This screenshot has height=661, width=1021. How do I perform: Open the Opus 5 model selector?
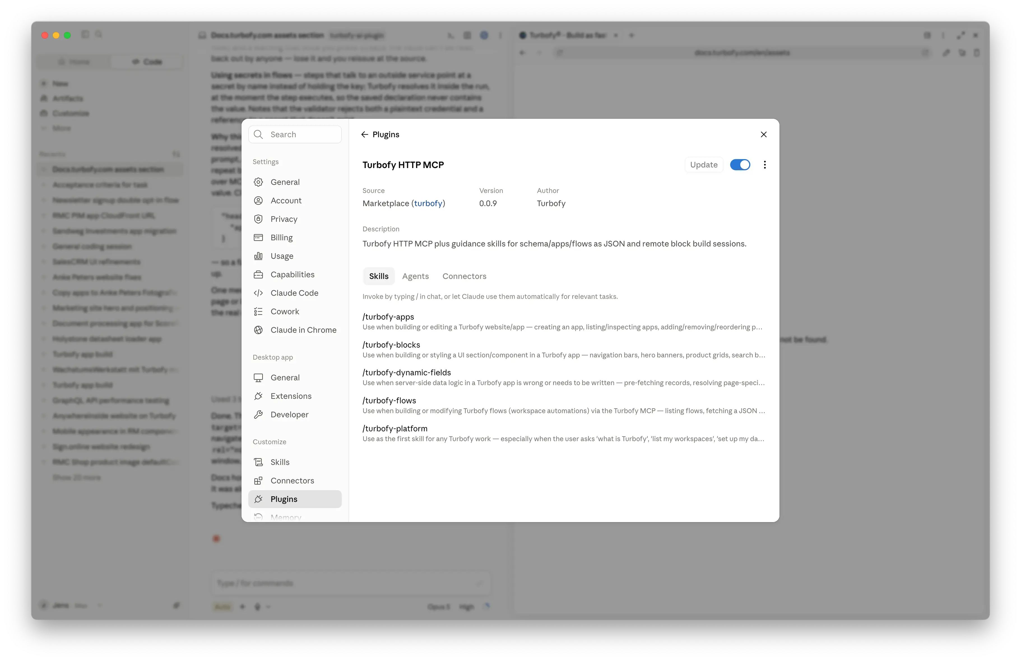click(438, 607)
